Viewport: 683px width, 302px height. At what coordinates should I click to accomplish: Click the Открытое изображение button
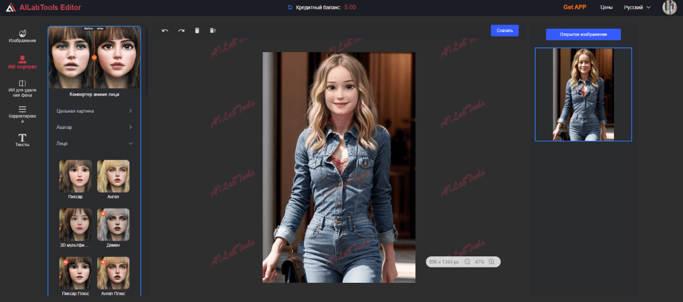pos(583,34)
